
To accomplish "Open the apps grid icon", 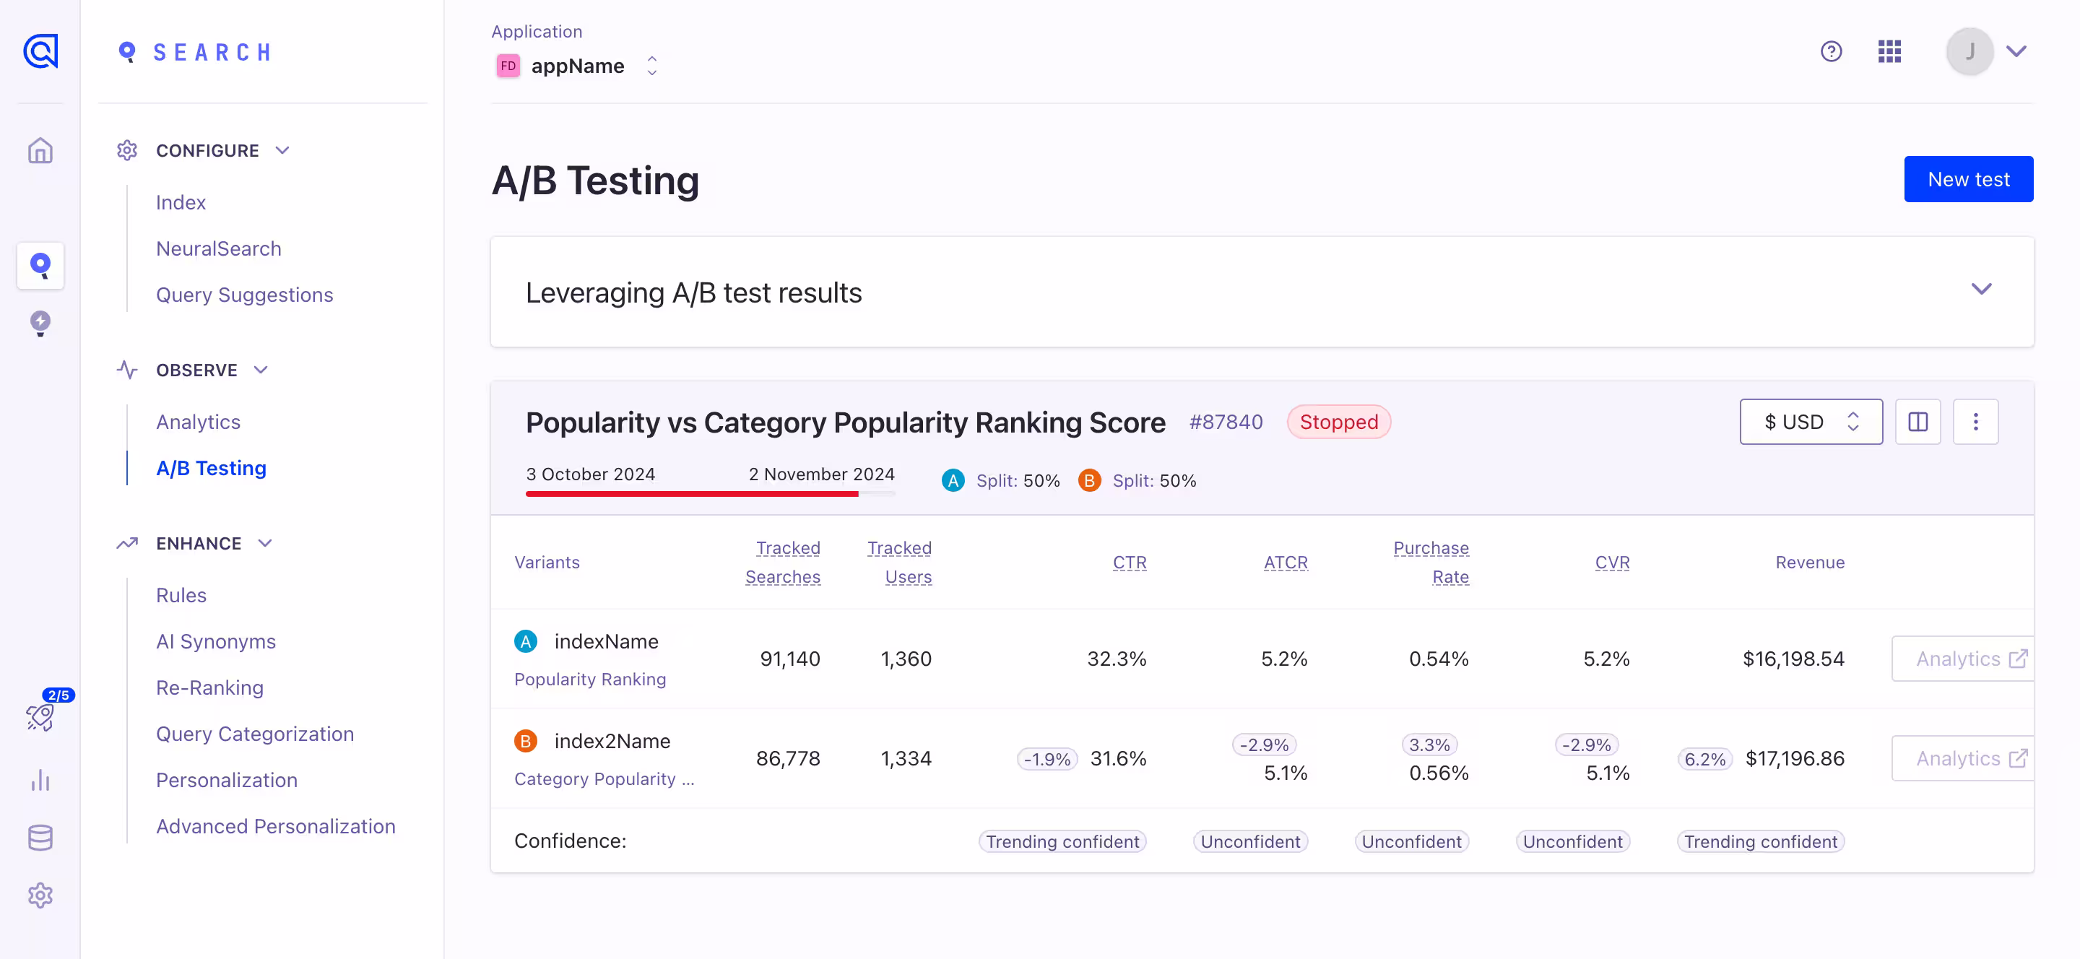I will tap(1889, 52).
